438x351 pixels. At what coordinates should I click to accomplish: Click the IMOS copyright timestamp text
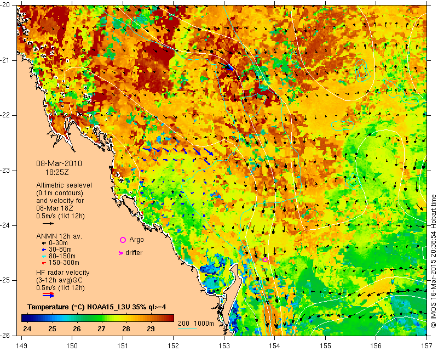(x=434, y=262)
